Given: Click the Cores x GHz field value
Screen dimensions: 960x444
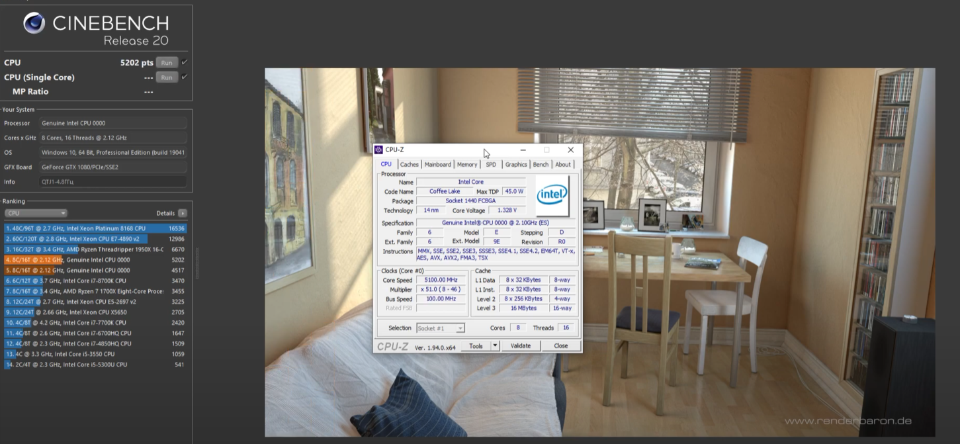Looking at the screenshot, I should [x=112, y=138].
